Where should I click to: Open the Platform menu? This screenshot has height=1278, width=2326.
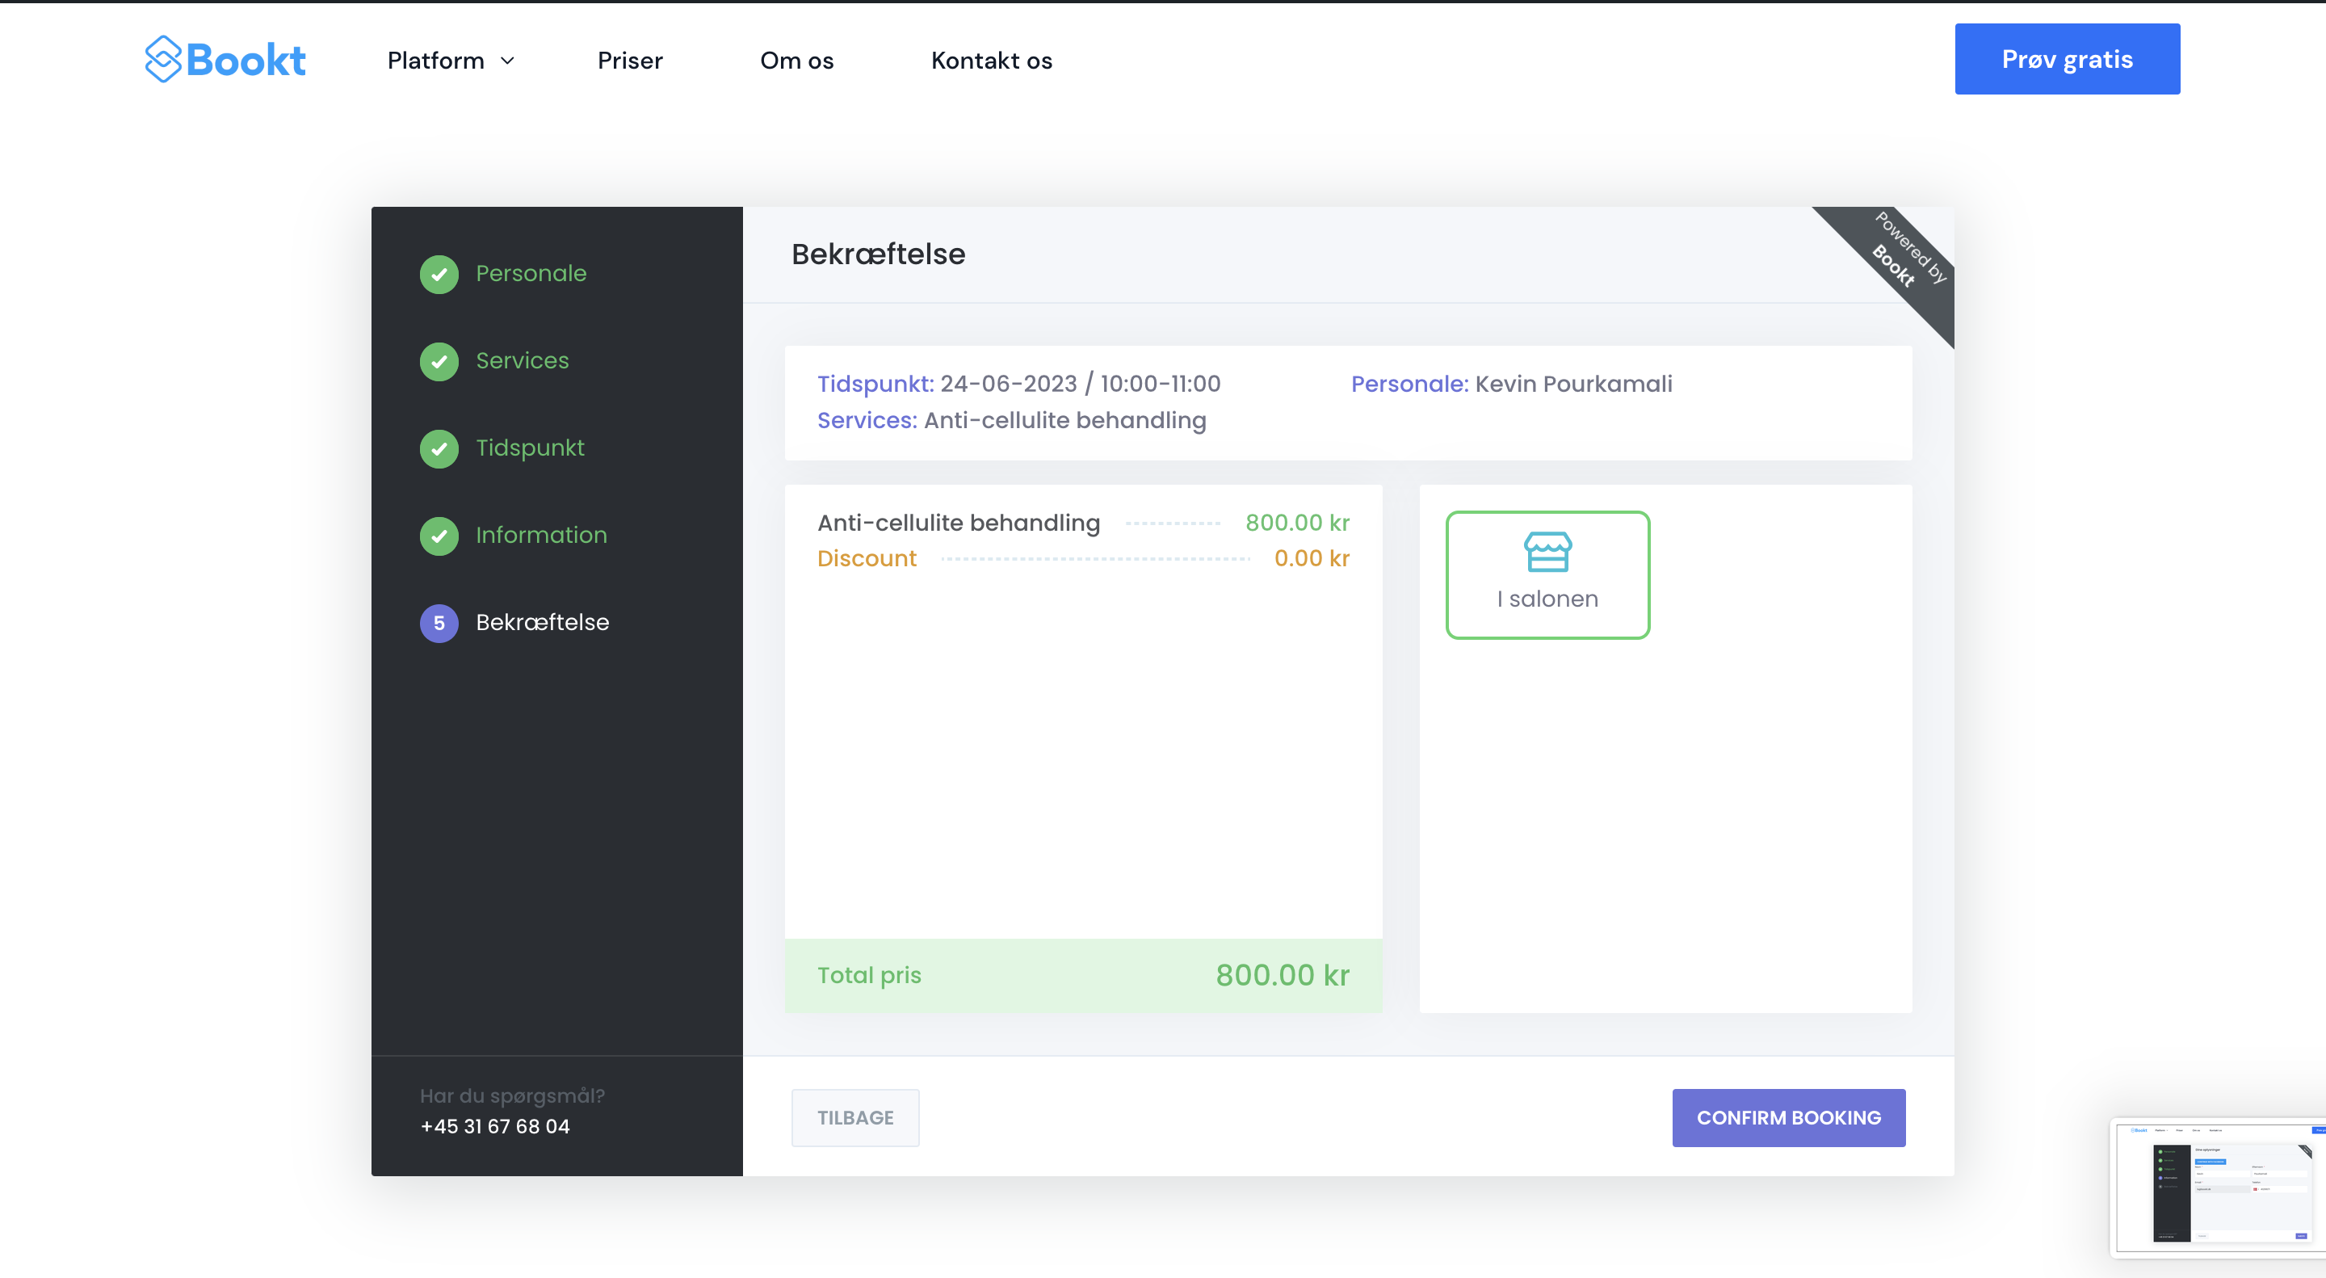click(x=436, y=61)
